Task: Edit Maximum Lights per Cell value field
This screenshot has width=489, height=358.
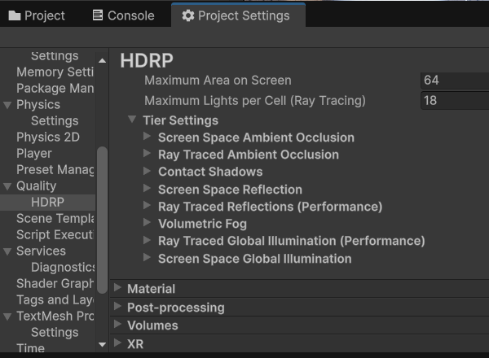Action: point(454,100)
